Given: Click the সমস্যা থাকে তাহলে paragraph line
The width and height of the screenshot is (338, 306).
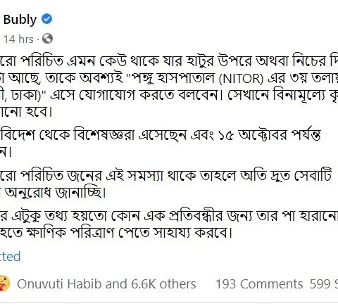Looking at the screenshot, I should tap(165, 175).
